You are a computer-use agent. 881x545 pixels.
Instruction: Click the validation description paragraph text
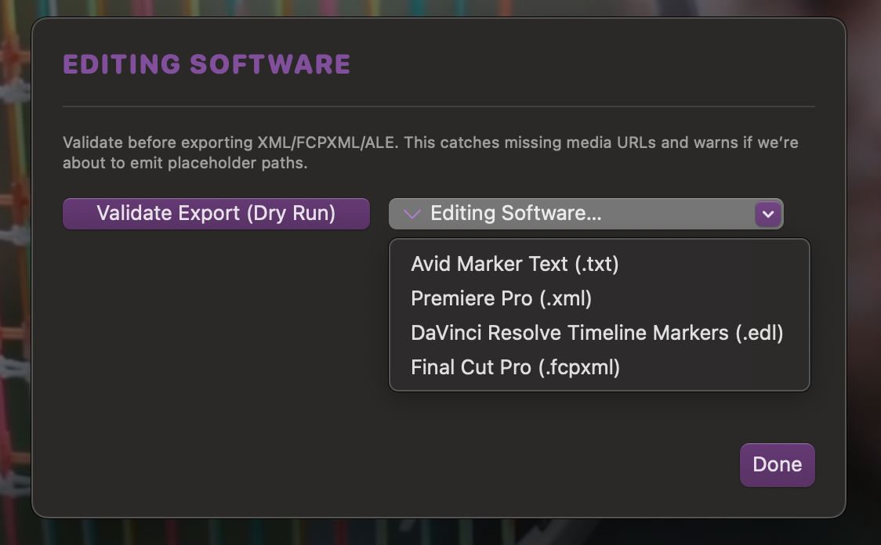point(430,153)
